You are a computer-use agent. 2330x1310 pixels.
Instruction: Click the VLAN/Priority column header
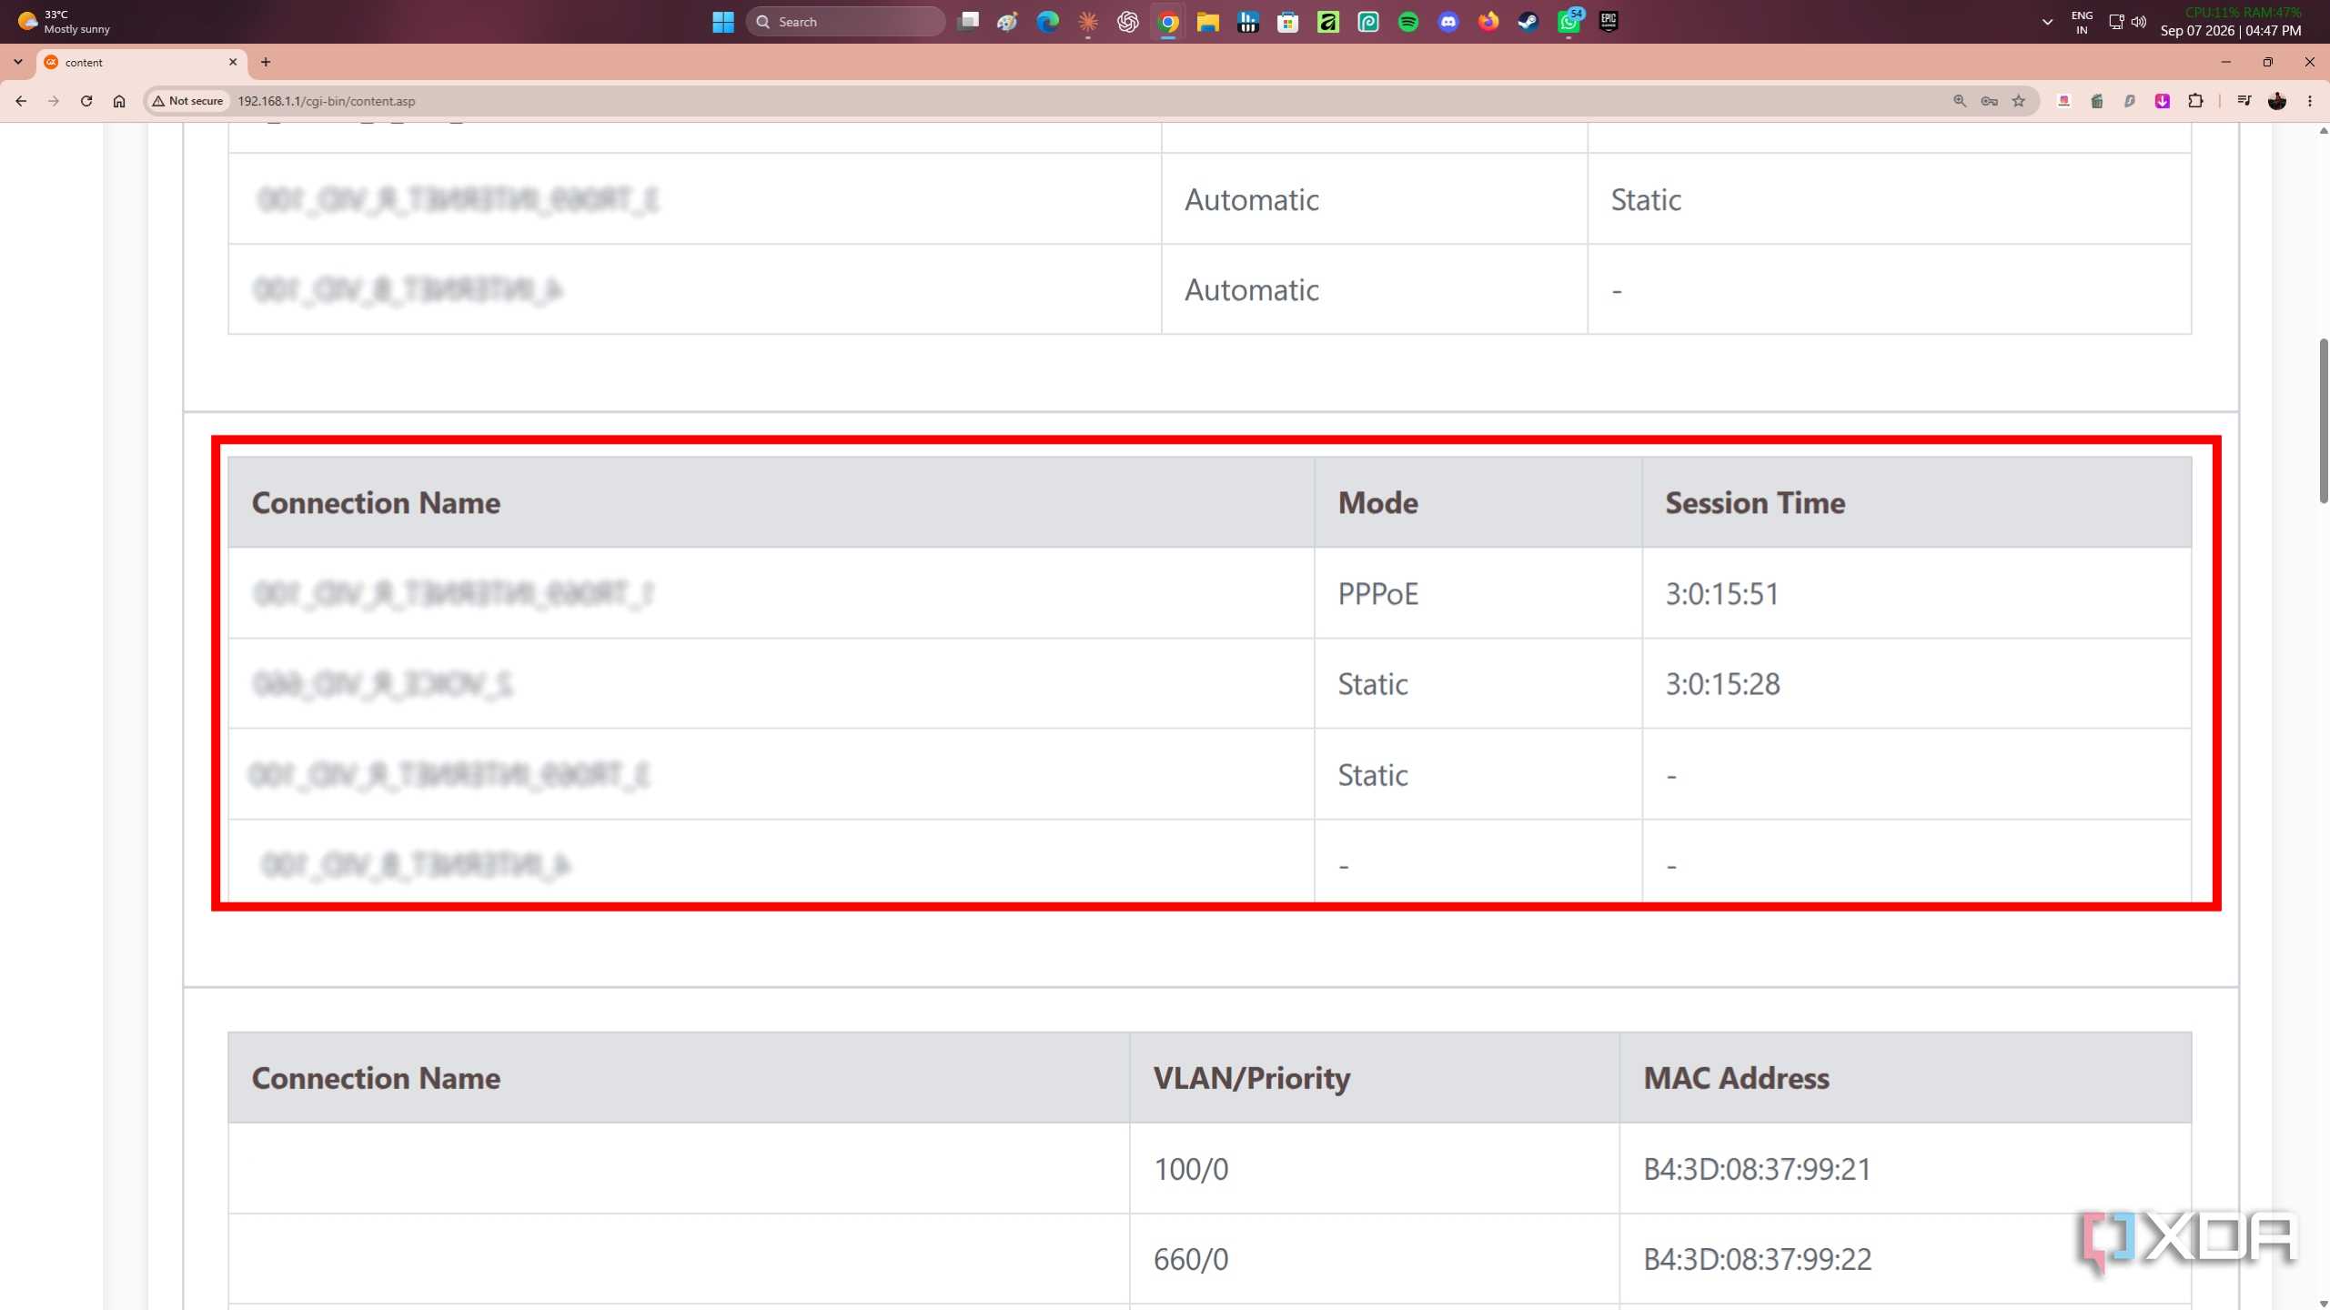point(1374,1077)
